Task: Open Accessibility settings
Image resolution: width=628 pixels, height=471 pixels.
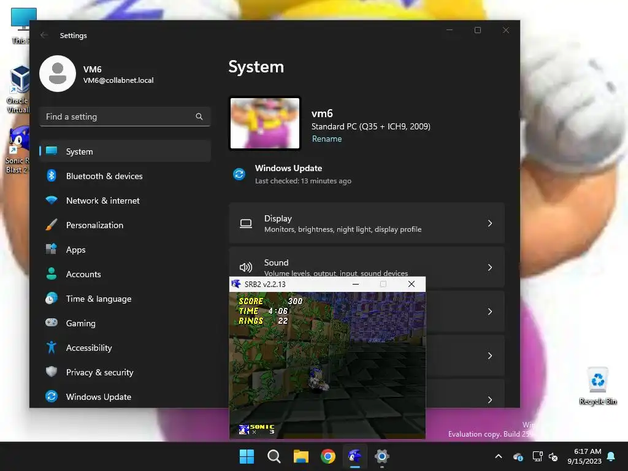Action: [x=125, y=348]
